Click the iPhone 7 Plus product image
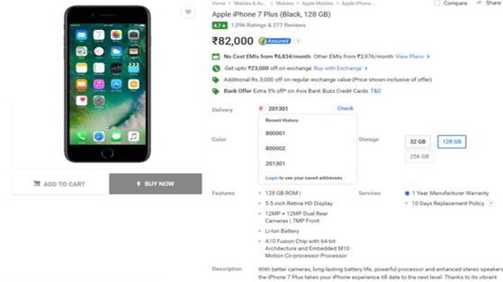 [108, 84]
